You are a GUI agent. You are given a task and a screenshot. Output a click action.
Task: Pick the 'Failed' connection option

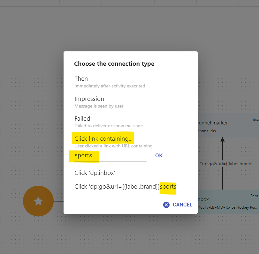(82, 119)
